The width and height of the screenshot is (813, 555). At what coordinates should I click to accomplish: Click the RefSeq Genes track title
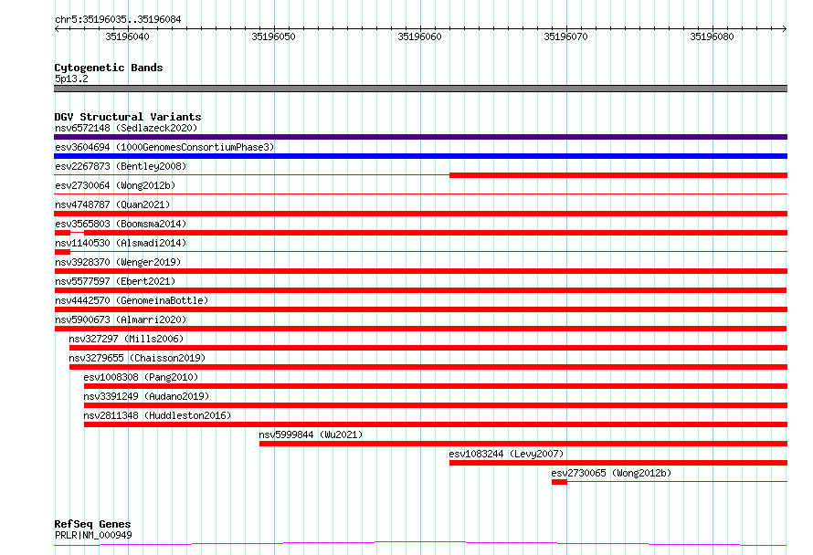pos(92,524)
